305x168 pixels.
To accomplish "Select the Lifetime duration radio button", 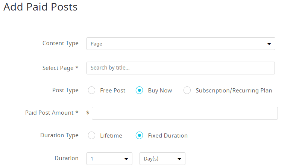I will point(91,135).
